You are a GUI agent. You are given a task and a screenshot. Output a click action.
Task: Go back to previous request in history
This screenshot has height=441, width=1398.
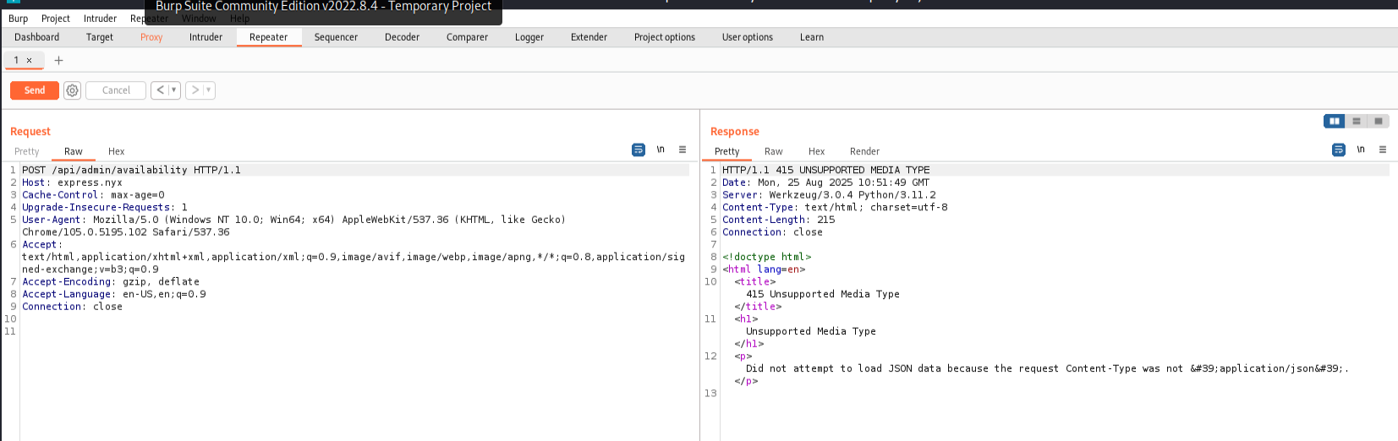point(160,90)
